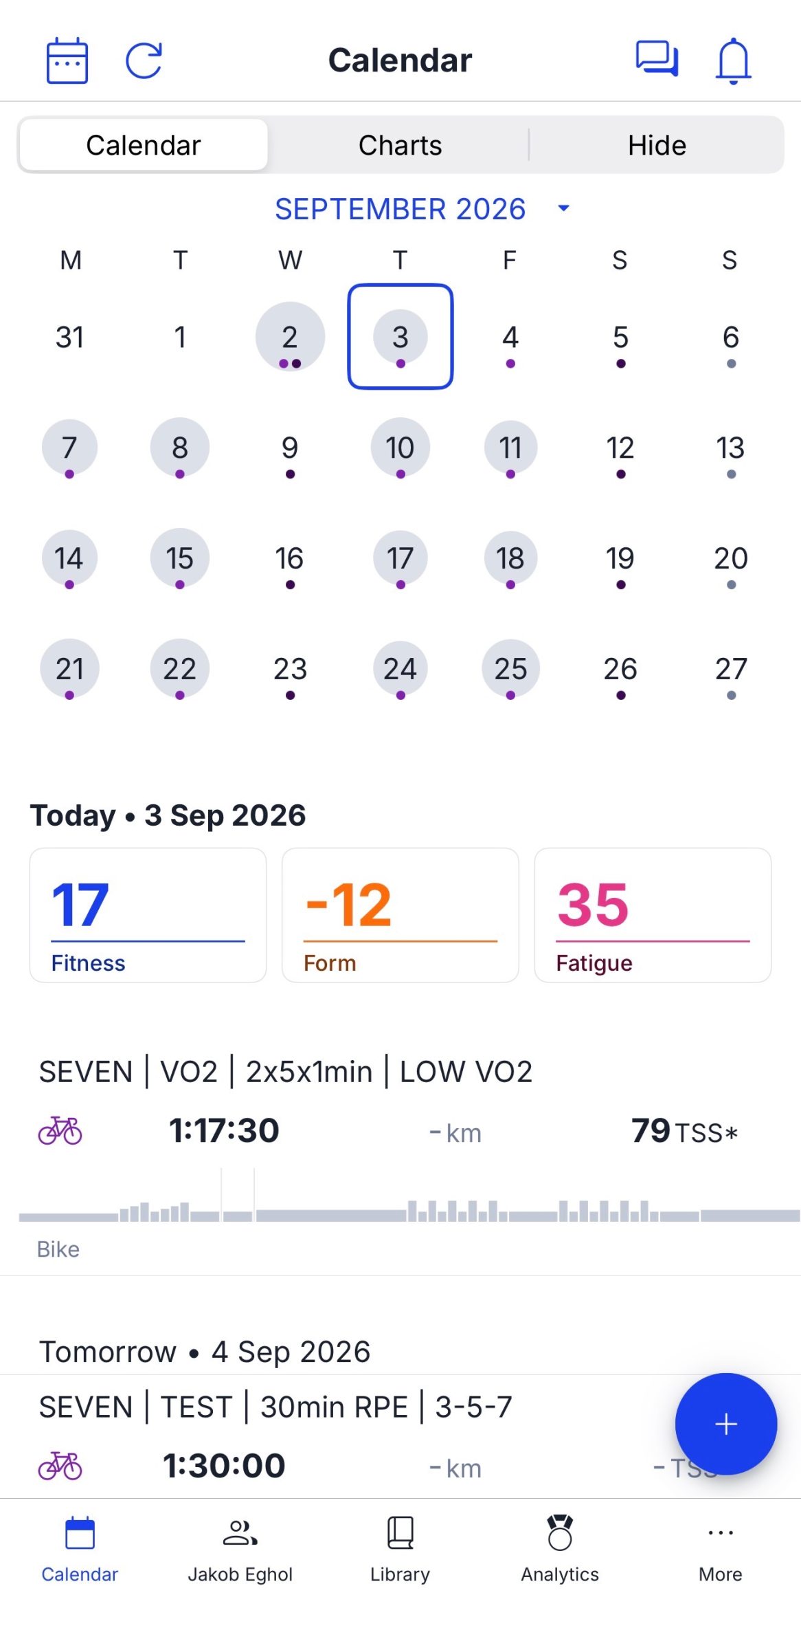Viewport: 801px width, 1650px height.
Task: Tap the blue plus add button
Action: [x=725, y=1423]
